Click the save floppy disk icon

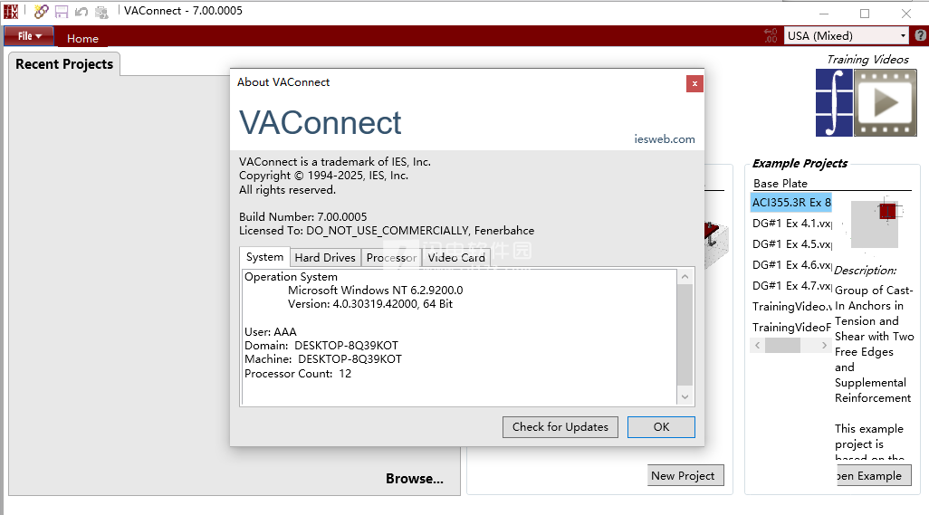coord(62,12)
